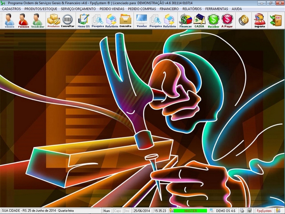The width and height of the screenshot is (285, 214).
Task: Open the PEDIDO COMPRAS menu
Action: tap(142, 9)
